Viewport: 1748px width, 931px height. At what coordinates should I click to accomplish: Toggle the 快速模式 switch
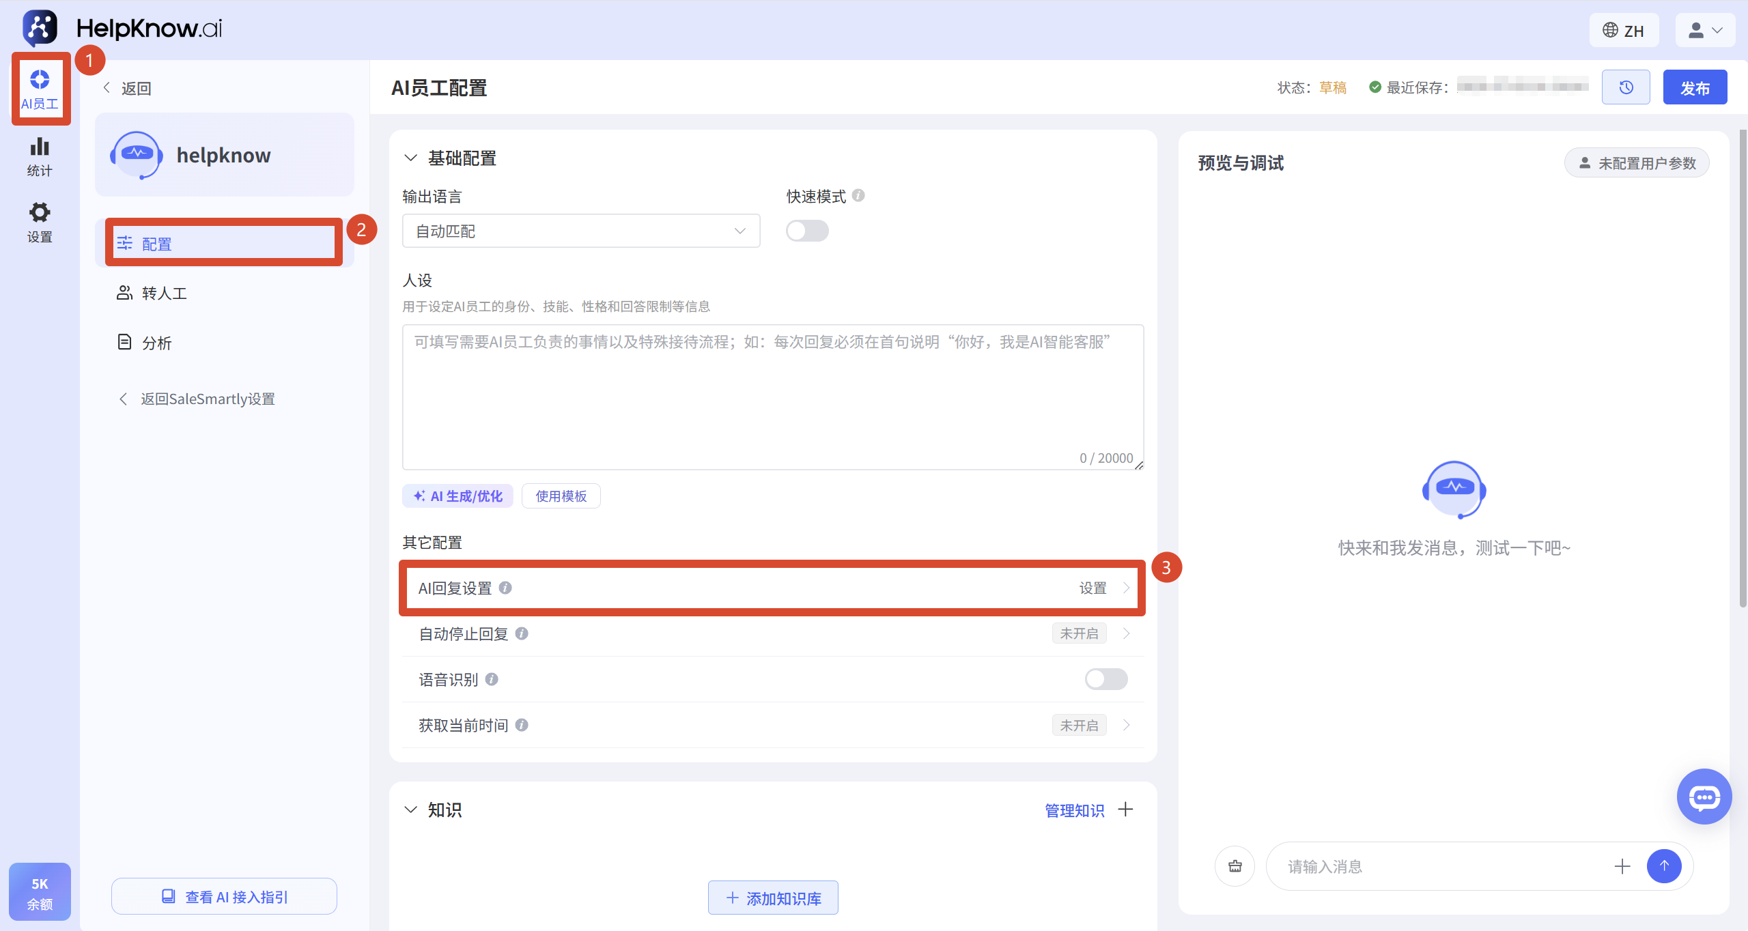point(807,231)
